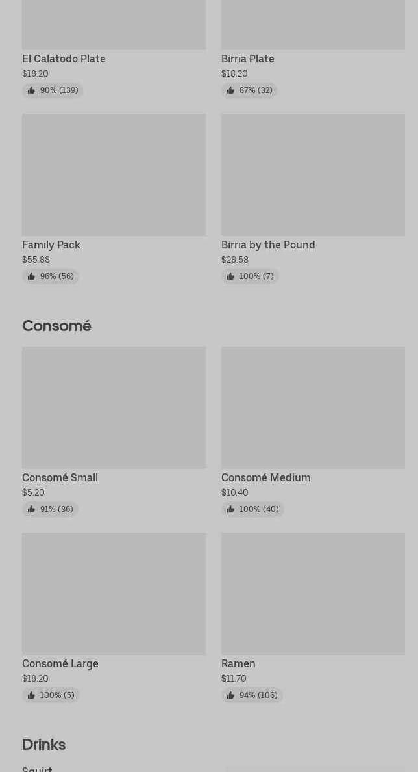Image resolution: width=418 pixels, height=772 pixels.
Task: Select the Consomé Medium image
Action: click(313, 407)
